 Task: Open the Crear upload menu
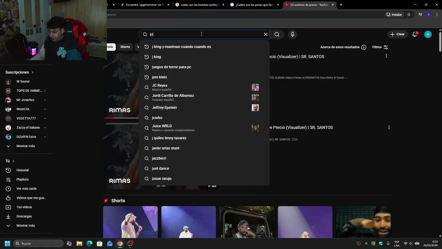397,34
